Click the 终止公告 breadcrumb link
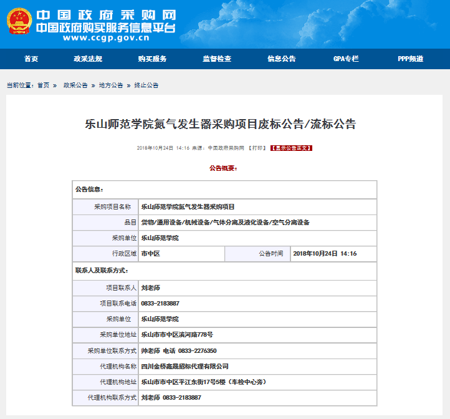450x419 pixels. click(x=146, y=85)
